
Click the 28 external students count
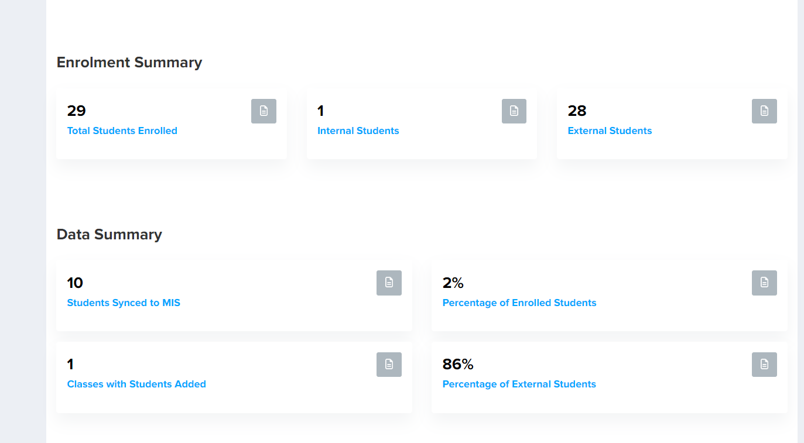577,111
